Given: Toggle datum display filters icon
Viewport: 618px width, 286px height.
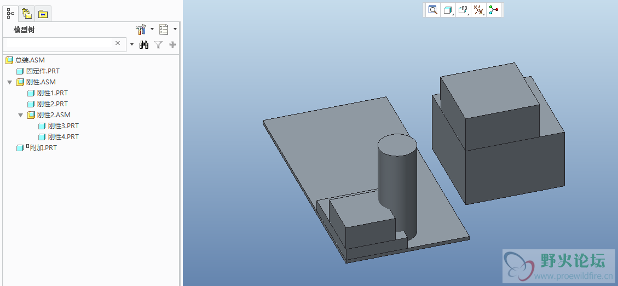Looking at the screenshot, I should coord(478,10).
